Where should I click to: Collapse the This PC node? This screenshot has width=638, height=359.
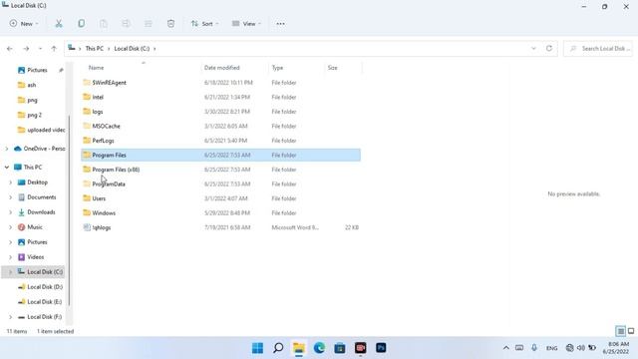tap(7, 168)
